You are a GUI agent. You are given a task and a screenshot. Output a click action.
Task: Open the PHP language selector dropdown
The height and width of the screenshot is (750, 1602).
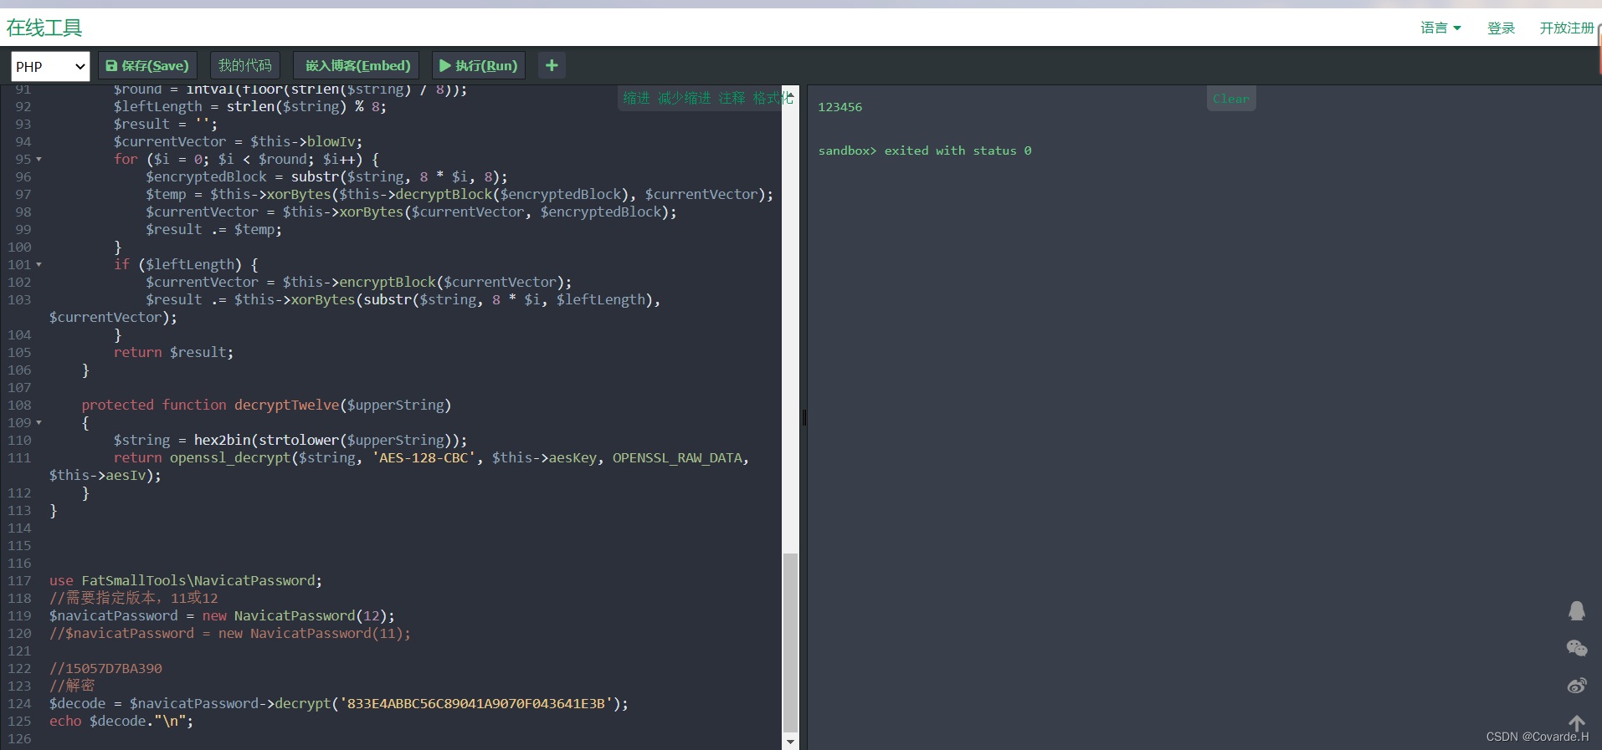tap(50, 66)
